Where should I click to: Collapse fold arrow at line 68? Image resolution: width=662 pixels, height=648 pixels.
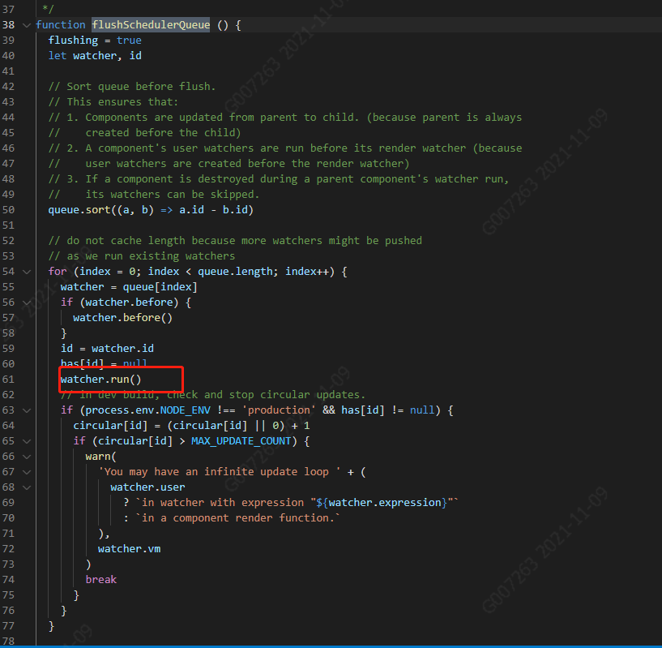(x=27, y=487)
